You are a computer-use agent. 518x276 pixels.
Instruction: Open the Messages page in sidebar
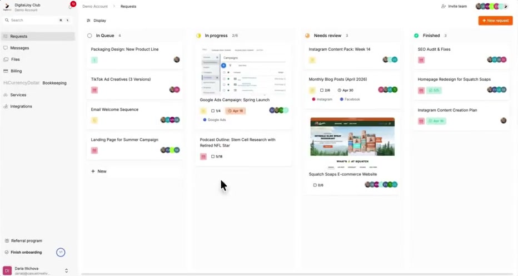click(38, 48)
